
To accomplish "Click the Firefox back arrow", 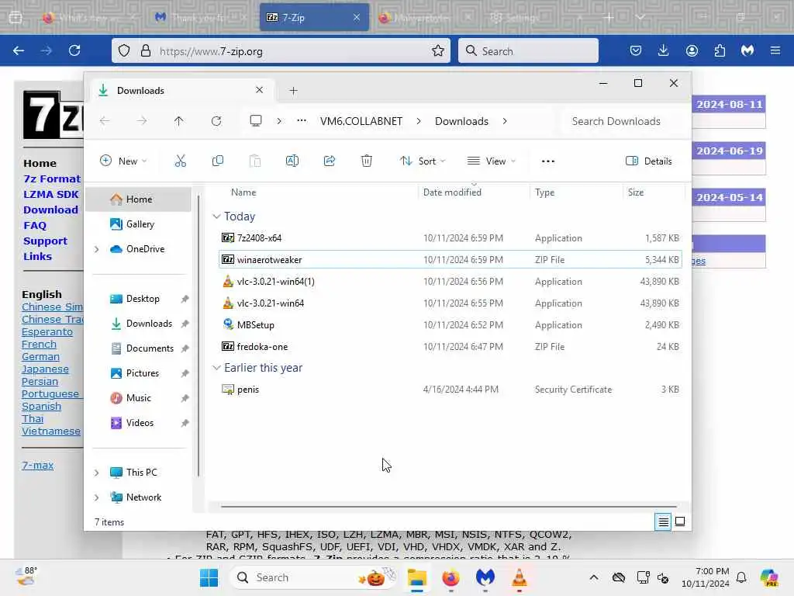I will tap(19, 50).
